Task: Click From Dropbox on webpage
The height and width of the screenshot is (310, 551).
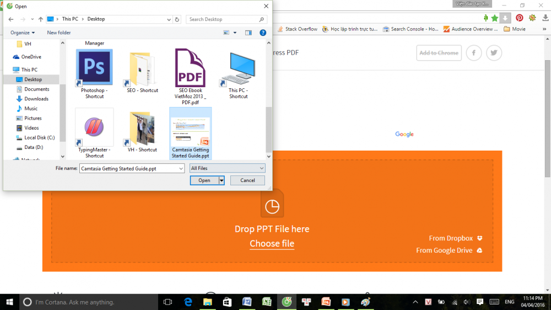Action: [456, 238]
